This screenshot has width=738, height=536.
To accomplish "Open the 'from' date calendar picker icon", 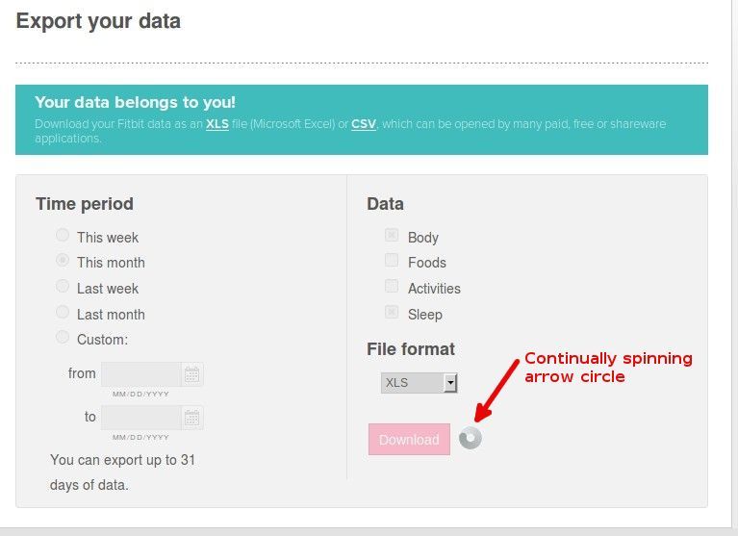I will click(x=192, y=374).
